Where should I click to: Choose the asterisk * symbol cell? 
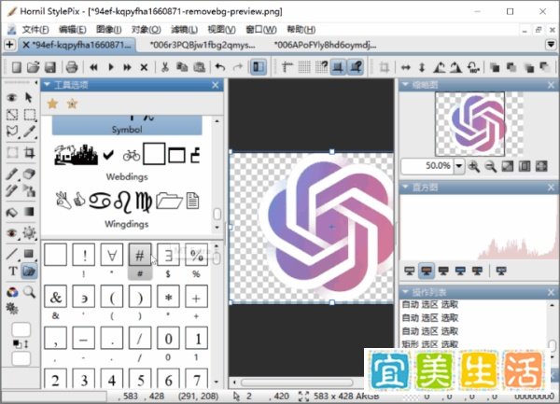pyautogui.click(x=168, y=298)
